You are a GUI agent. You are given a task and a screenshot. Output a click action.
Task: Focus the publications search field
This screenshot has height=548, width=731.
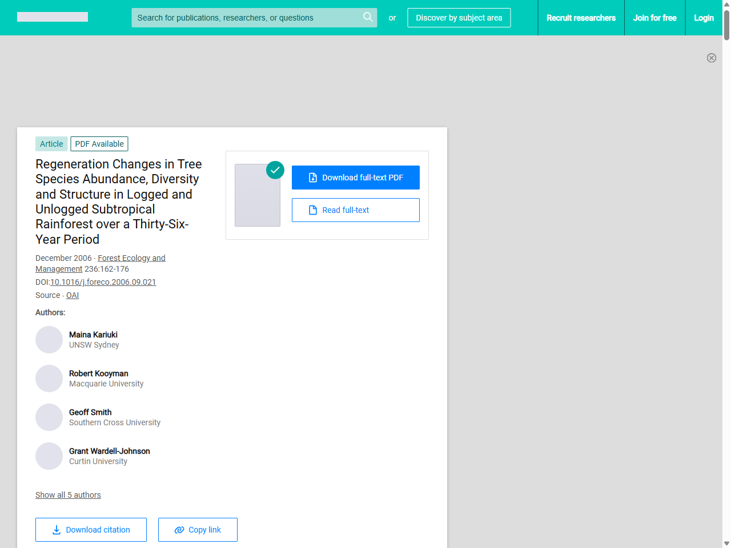(x=246, y=18)
